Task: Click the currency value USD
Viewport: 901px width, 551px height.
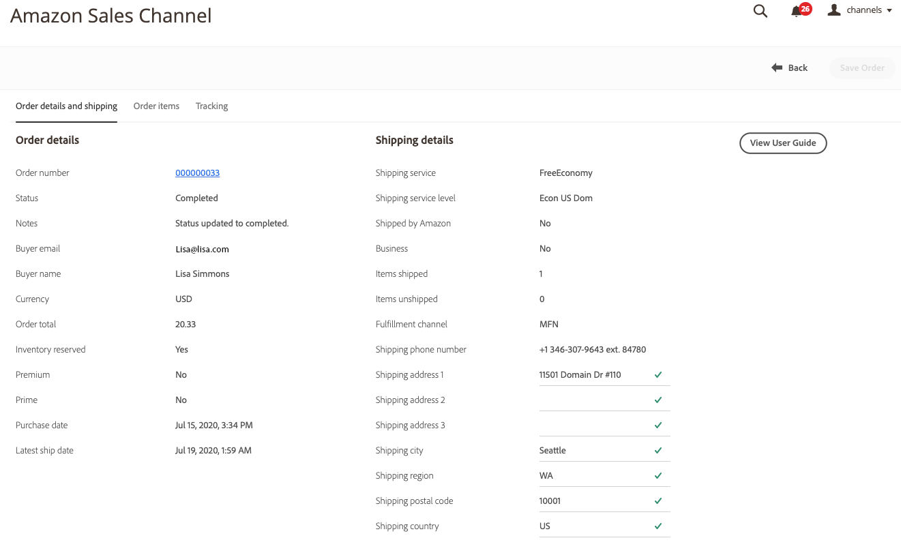Action: (x=183, y=299)
